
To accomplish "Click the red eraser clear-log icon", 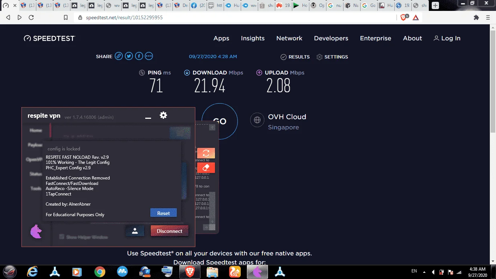I will pos(206,168).
